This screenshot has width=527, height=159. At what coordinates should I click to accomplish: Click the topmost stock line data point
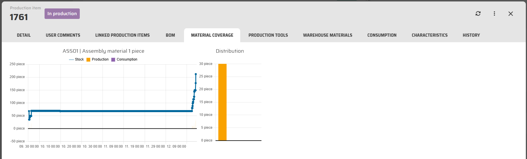tap(196, 74)
